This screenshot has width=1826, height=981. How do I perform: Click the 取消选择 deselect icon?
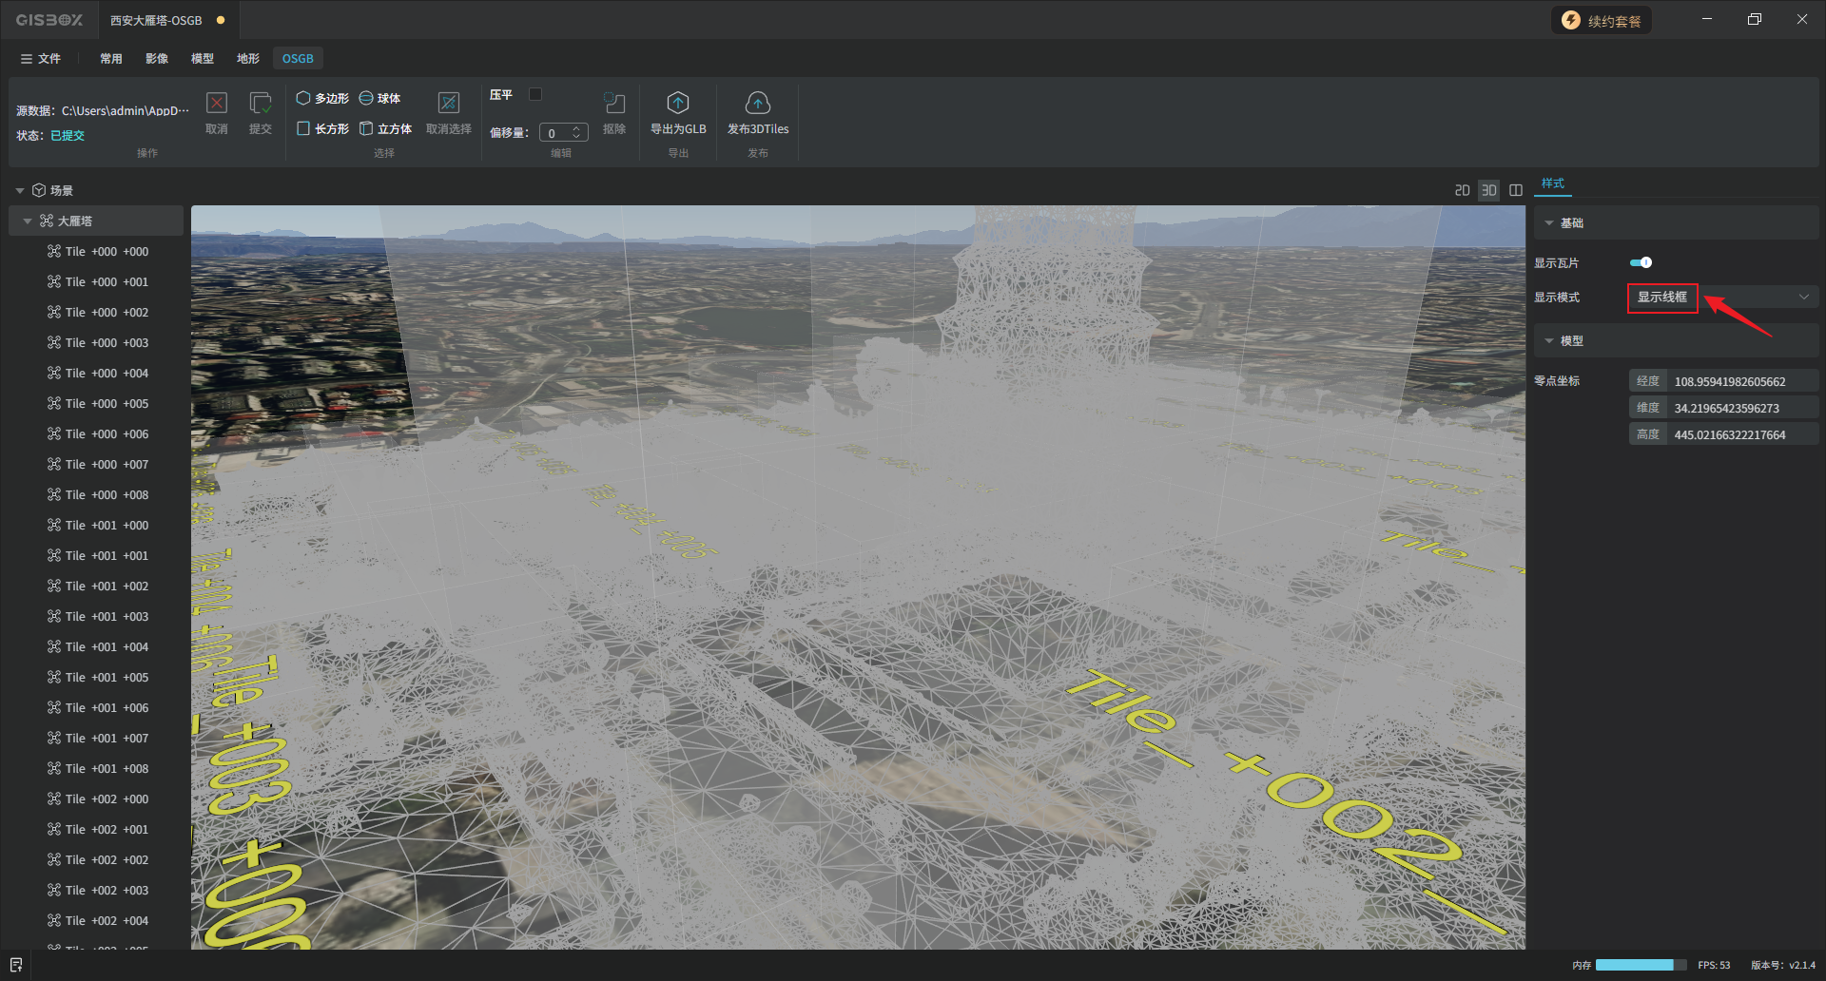click(x=448, y=104)
